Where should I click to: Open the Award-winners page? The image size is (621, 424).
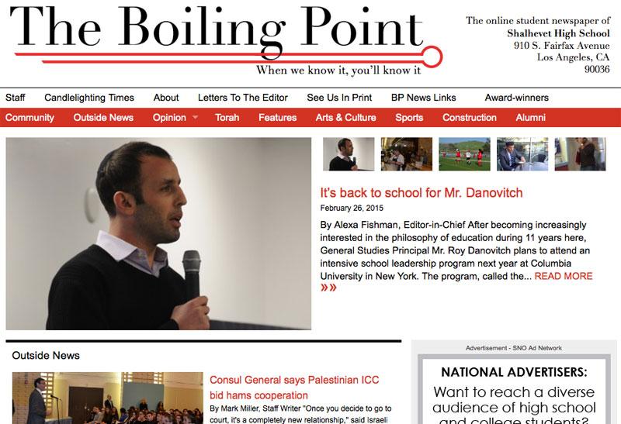click(516, 98)
